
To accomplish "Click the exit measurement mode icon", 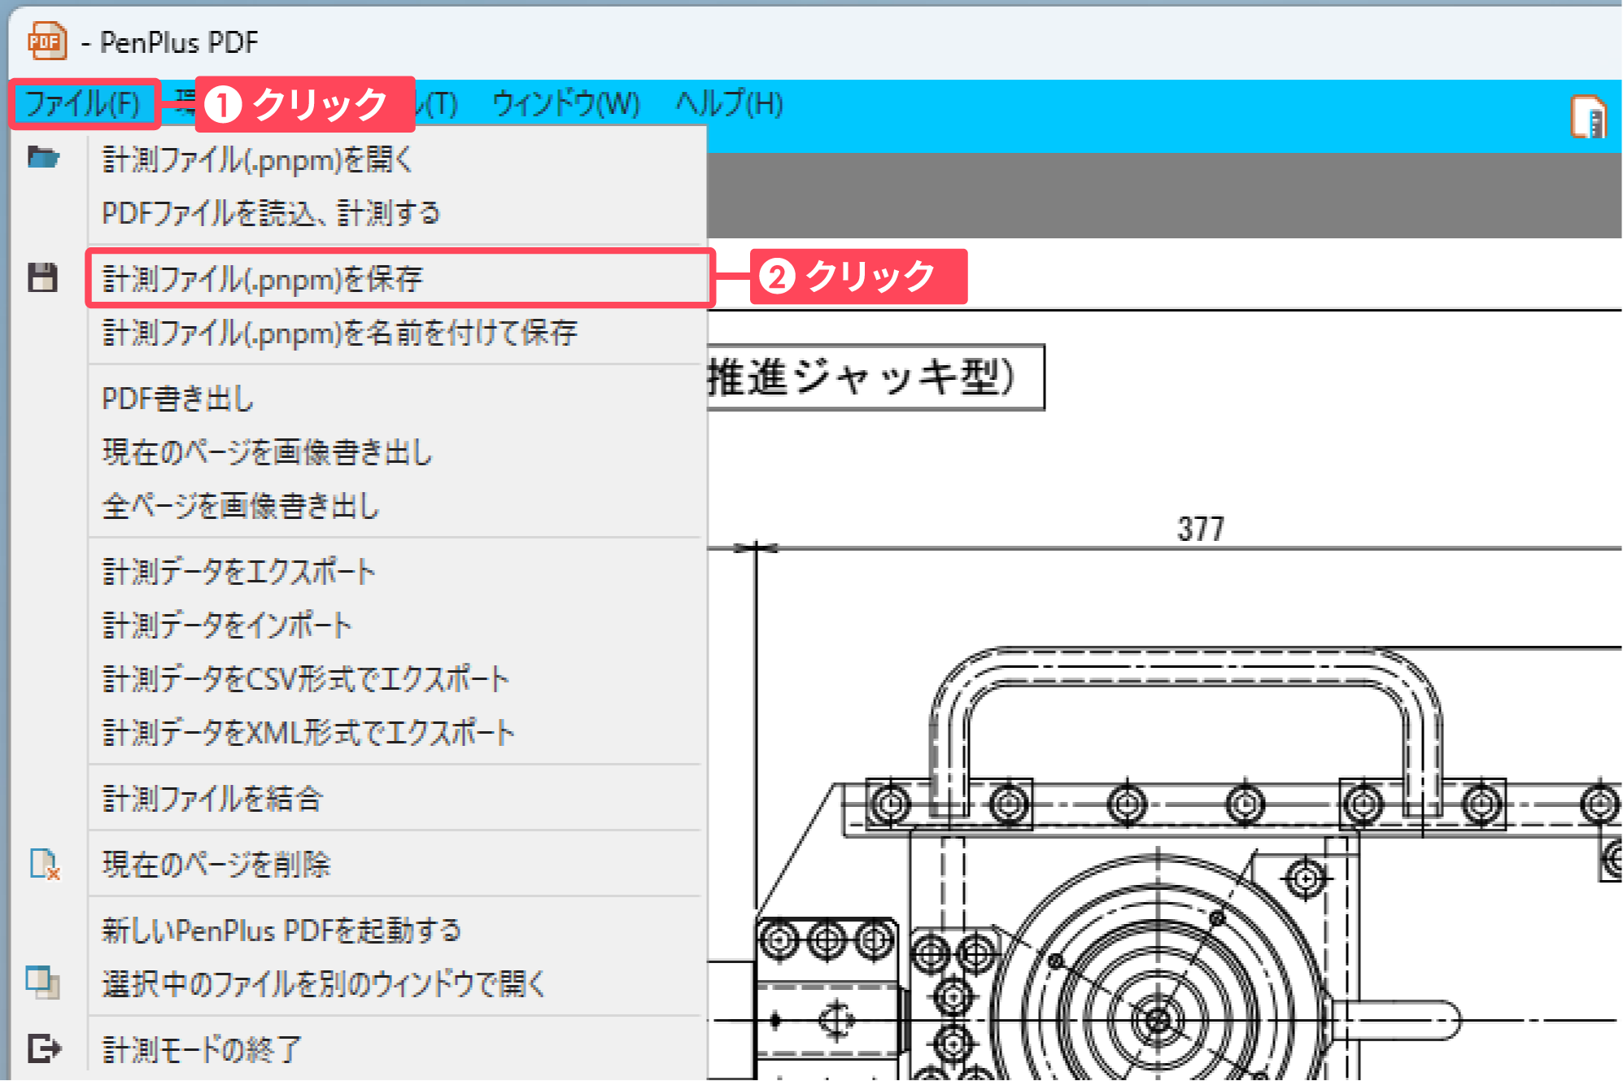I will click(x=44, y=1048).
